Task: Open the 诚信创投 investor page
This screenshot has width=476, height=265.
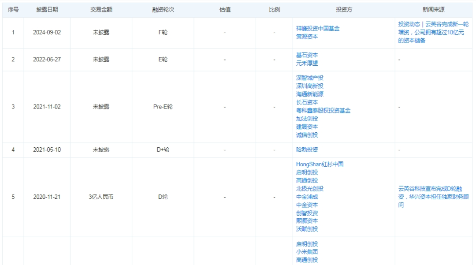Action: [x=307, y=135]
